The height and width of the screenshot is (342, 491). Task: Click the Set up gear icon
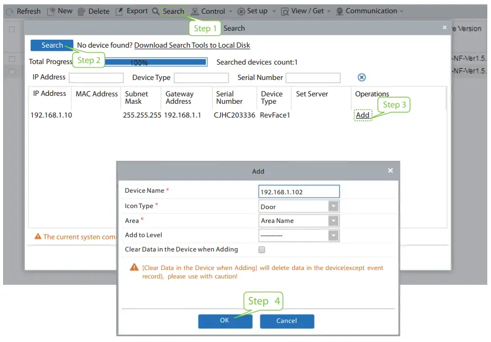coord(241,12)
